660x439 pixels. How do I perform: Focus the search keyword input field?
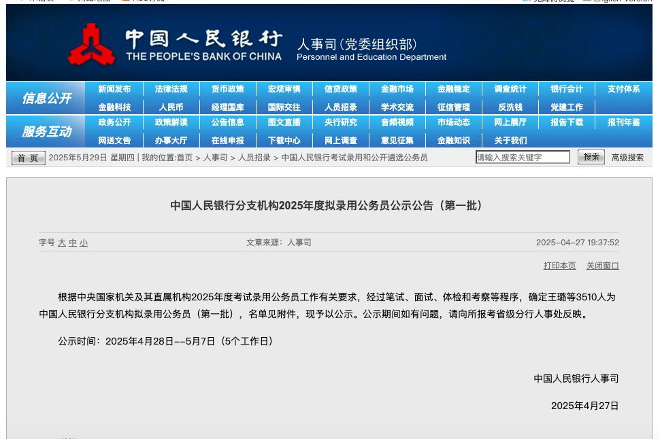coord(523,157)
